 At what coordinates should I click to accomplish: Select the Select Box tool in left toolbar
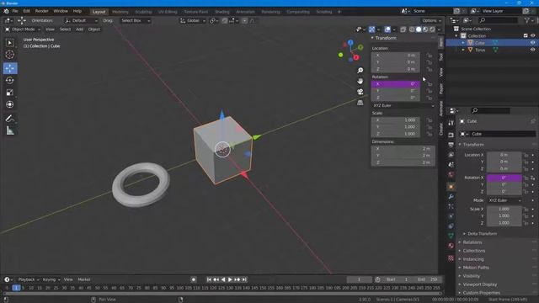[x=10, y=43]
